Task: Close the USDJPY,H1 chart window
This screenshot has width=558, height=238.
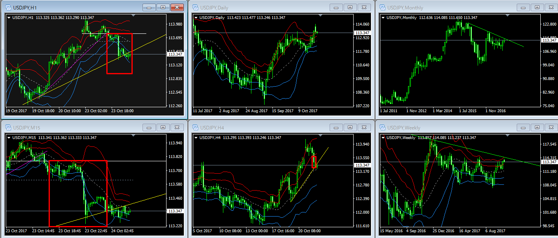Action: [x=177, y=7]
